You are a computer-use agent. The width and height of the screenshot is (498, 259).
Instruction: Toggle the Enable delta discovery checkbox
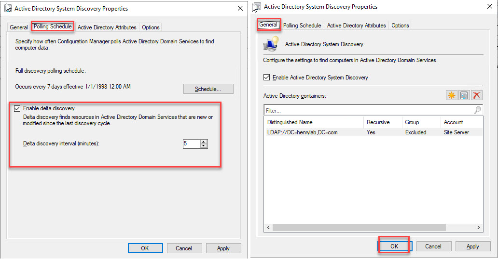click(18, 109)
